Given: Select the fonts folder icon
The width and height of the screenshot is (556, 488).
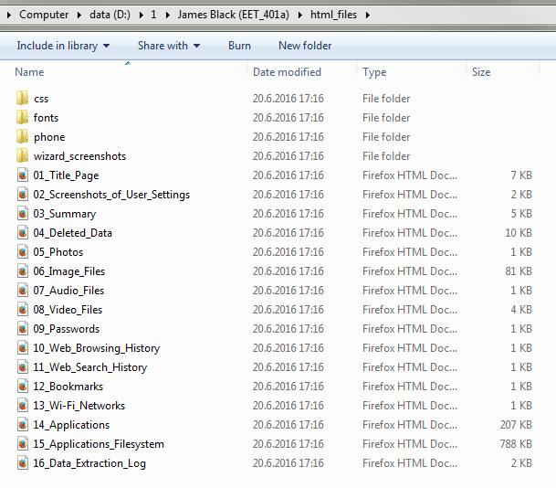Looking at the screenshot, I should [23, 118].
